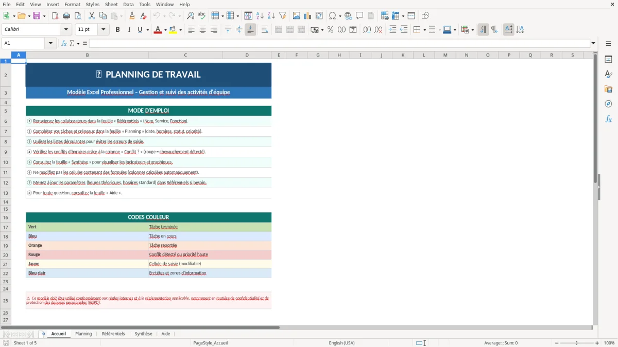Insert an image

click(x=297, y=16)
